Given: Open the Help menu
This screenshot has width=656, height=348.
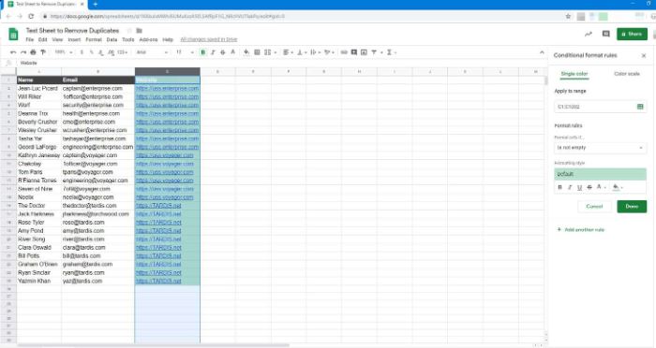Looking at the screenshot, I should (x=168, y=39).
